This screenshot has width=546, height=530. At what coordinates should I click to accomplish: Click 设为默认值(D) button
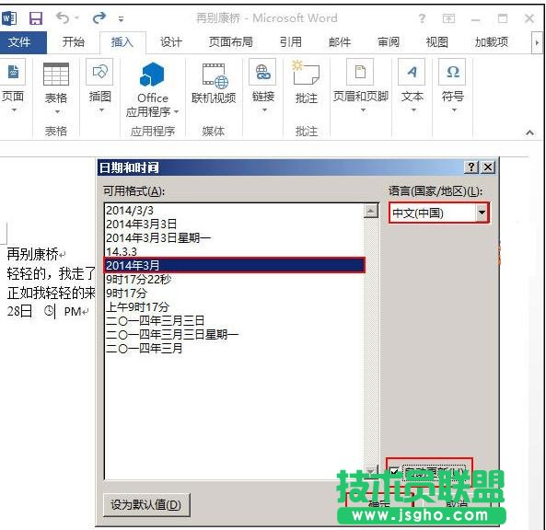146,504
